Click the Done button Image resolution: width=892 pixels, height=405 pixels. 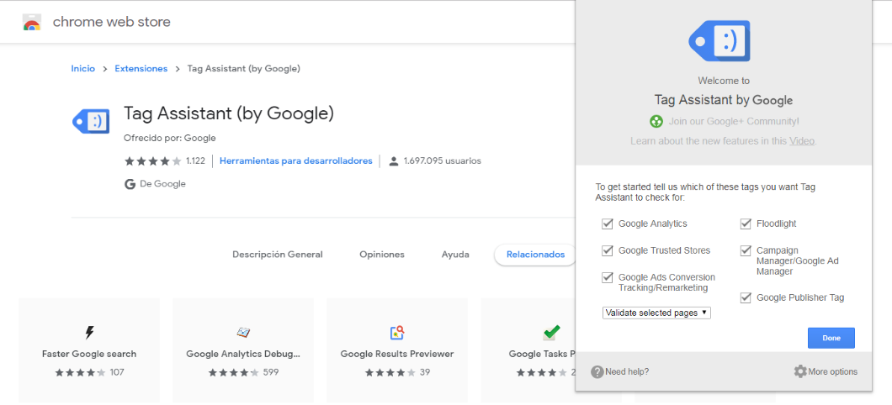(x=831, y=338)
